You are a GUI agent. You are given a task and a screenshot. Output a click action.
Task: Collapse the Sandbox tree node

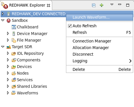pos(3,20)
